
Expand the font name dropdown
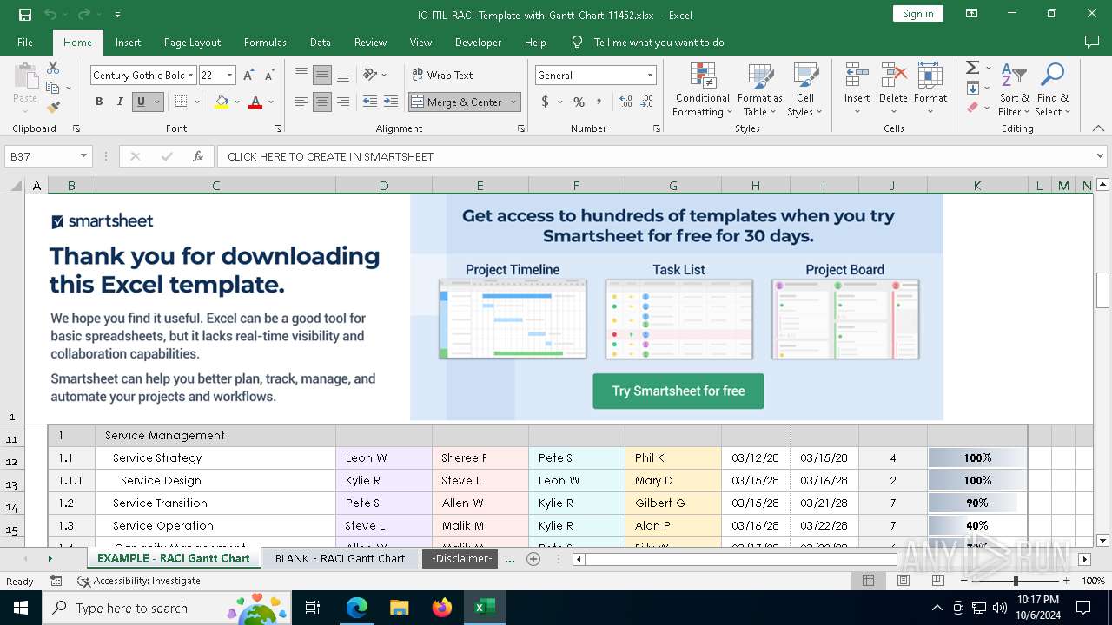point(191,76)
